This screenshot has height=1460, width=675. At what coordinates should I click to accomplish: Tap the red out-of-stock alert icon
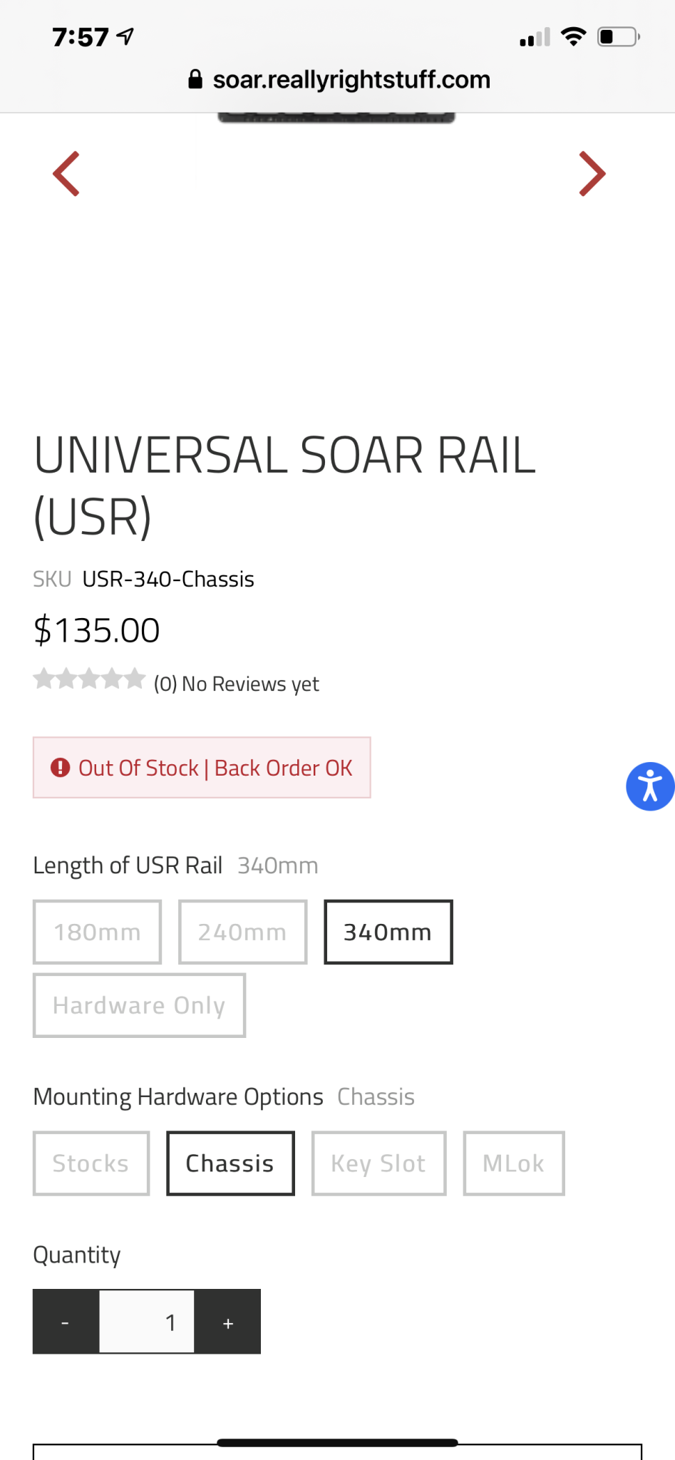[60, 768]
